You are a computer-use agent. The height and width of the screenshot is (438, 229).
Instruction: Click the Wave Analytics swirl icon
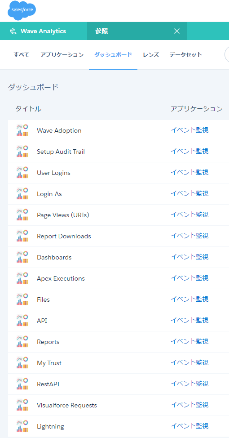[13, 31]
